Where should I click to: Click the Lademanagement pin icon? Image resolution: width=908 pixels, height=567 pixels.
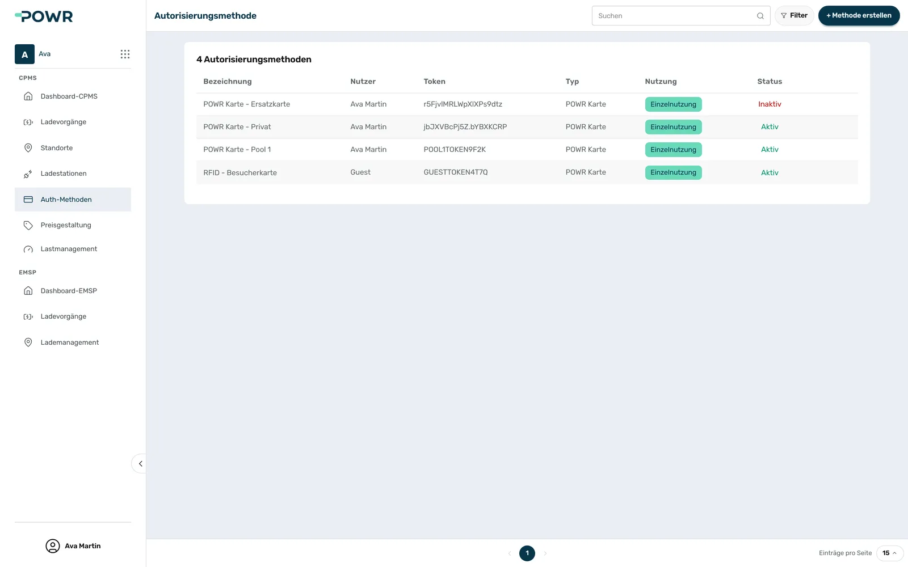click(28, 342)
